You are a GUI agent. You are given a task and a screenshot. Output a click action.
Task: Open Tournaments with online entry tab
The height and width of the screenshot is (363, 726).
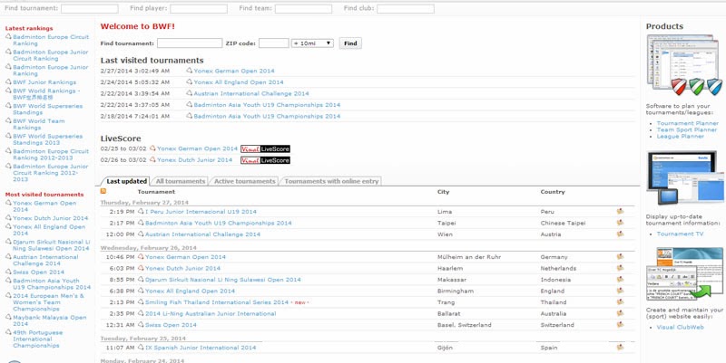click(x=331, y=181)
